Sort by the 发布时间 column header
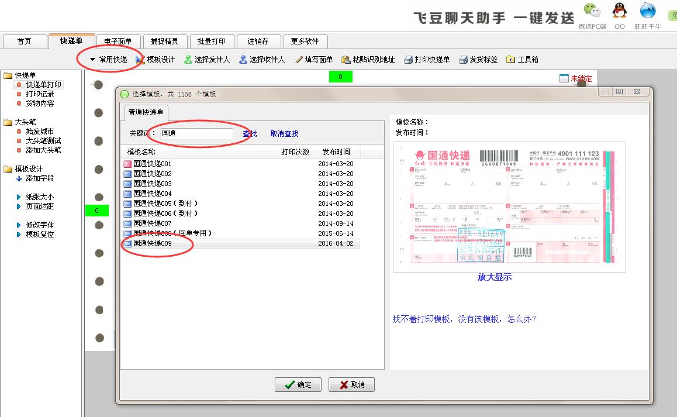The width and height of the screenshot is (677, 417). point(336,152)
